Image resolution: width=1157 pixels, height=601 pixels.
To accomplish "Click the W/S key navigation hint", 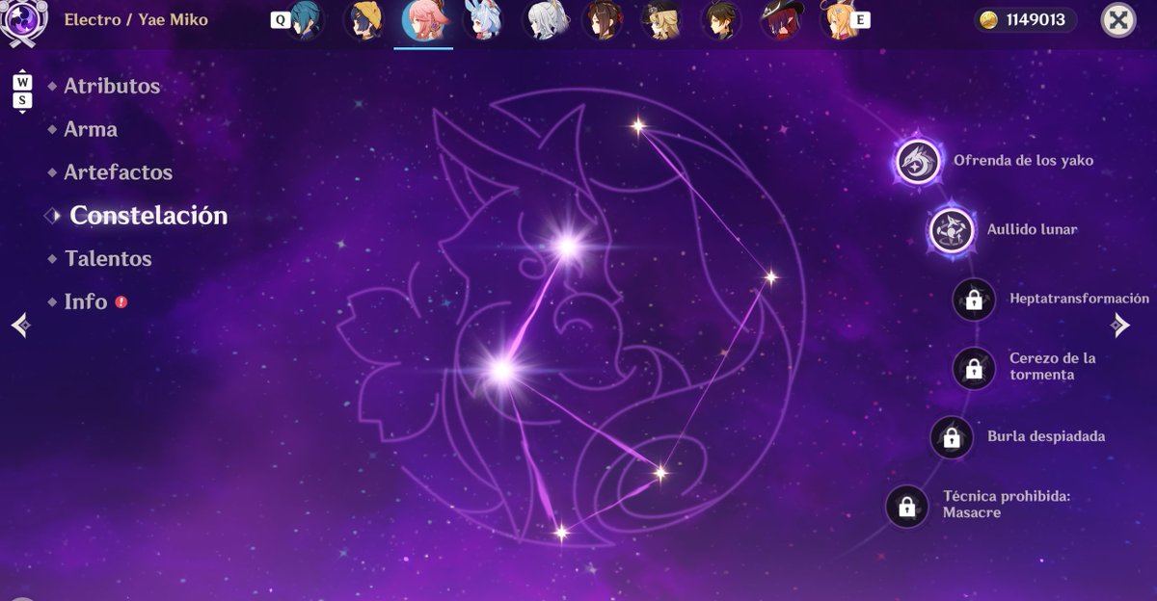I will tap(22, 91).
